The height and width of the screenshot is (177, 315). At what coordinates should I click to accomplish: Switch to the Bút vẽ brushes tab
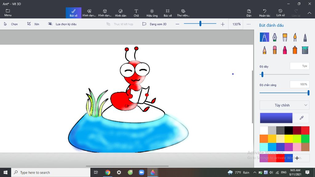(x=74, y=13)
